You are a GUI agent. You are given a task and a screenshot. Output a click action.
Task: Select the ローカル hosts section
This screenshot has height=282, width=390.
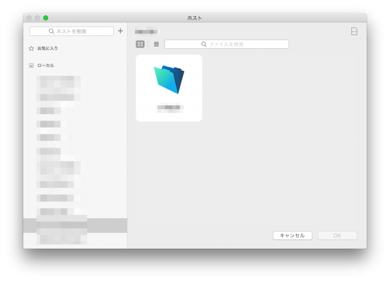click(x=46, y=66)
